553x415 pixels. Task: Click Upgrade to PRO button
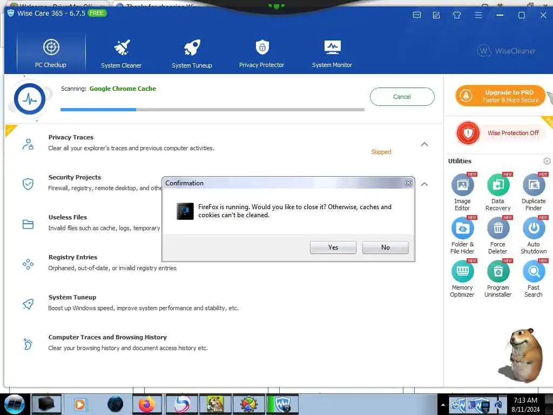[501, 96]
